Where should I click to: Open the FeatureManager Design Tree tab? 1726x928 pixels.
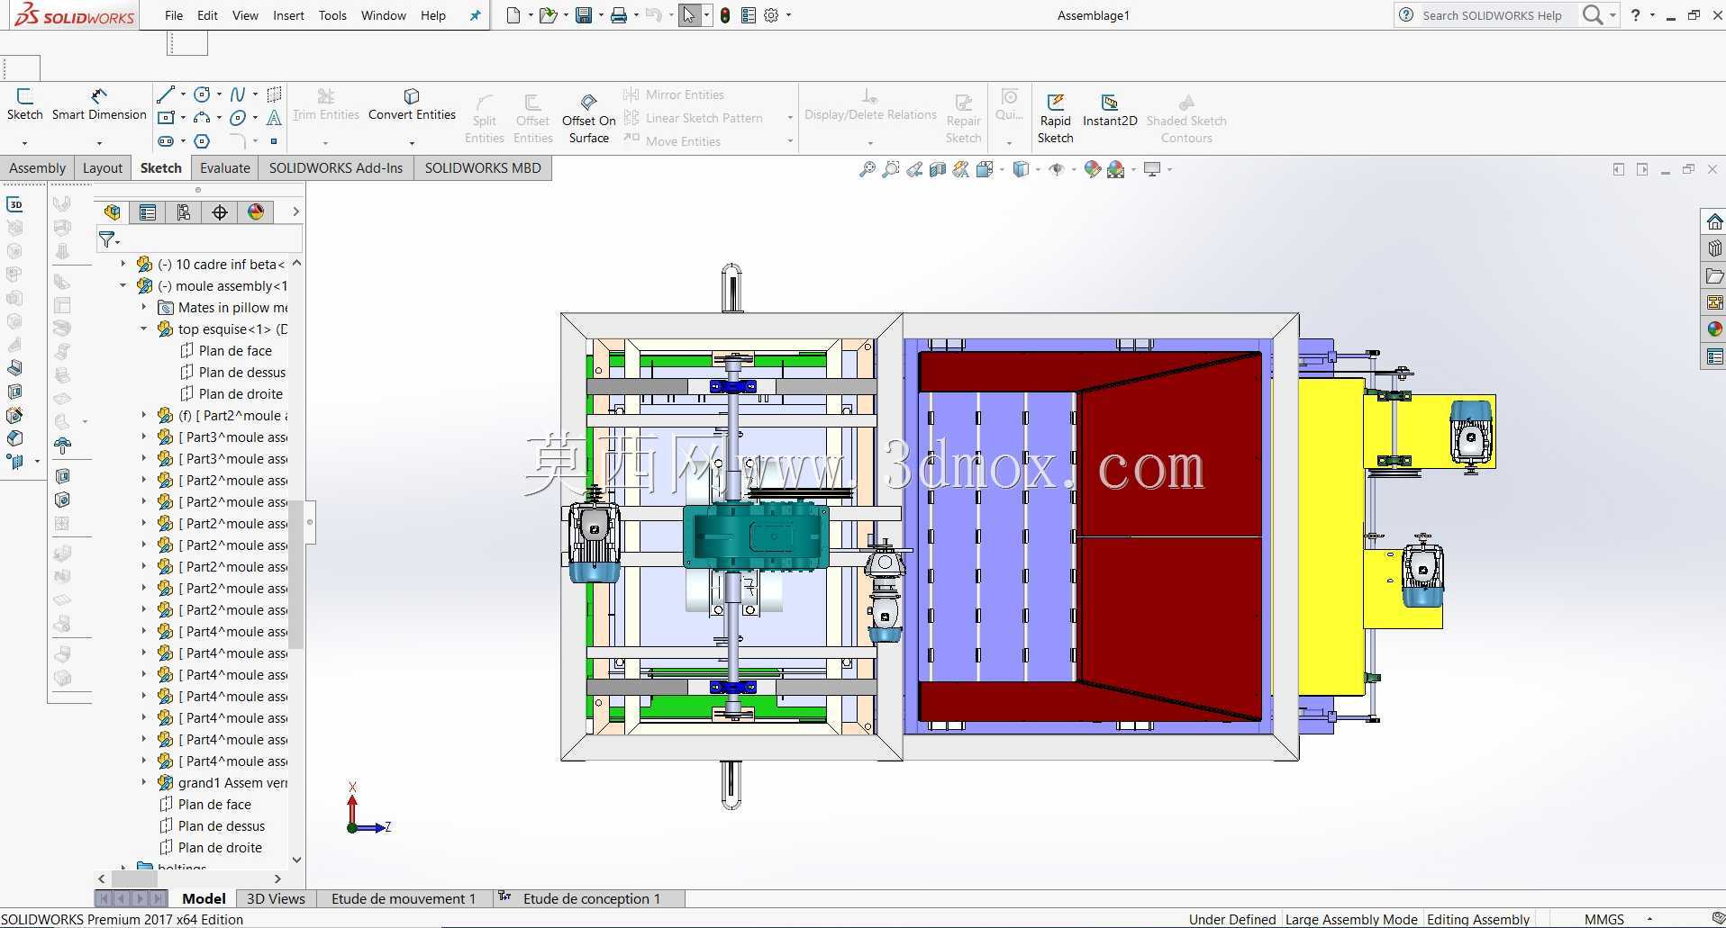tap(112, 212)
